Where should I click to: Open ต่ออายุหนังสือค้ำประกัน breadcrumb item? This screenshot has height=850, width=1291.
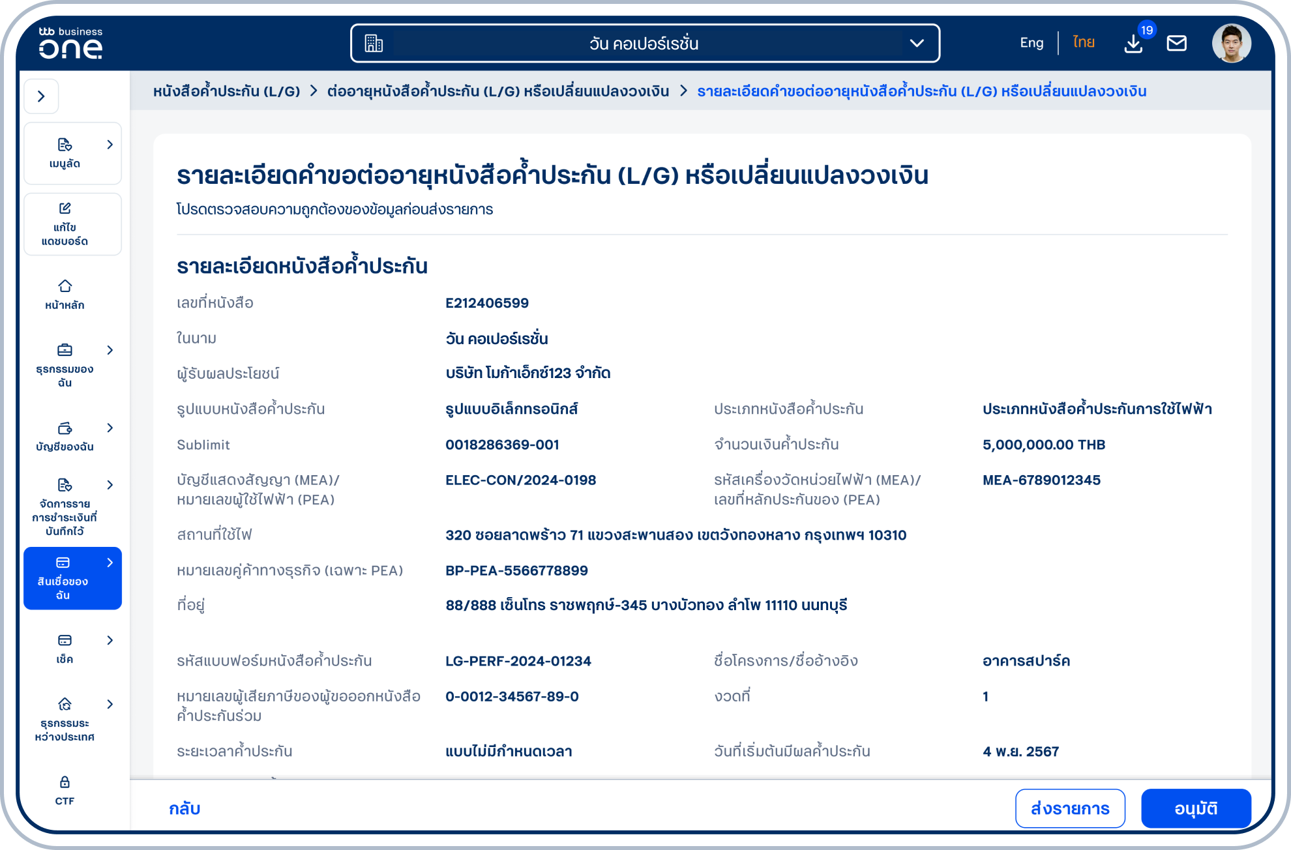click(497, 91)
